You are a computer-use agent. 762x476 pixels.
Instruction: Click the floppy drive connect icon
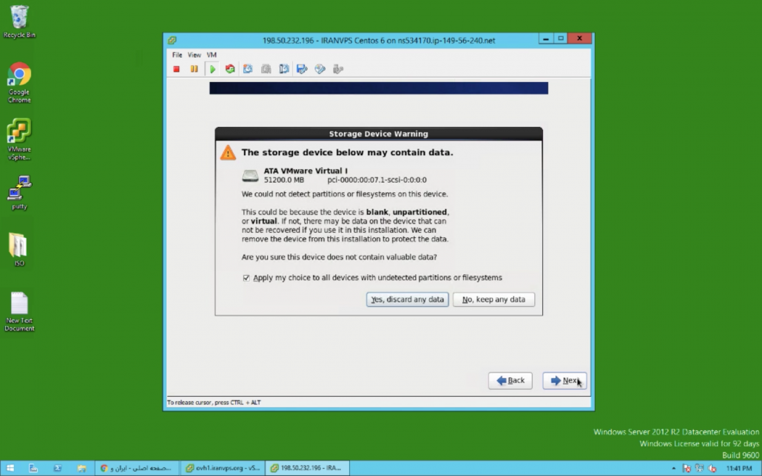(302, 69)
